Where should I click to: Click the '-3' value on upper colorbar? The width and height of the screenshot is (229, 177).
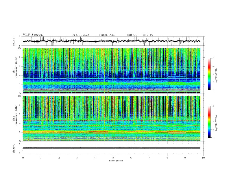[213, 58]
